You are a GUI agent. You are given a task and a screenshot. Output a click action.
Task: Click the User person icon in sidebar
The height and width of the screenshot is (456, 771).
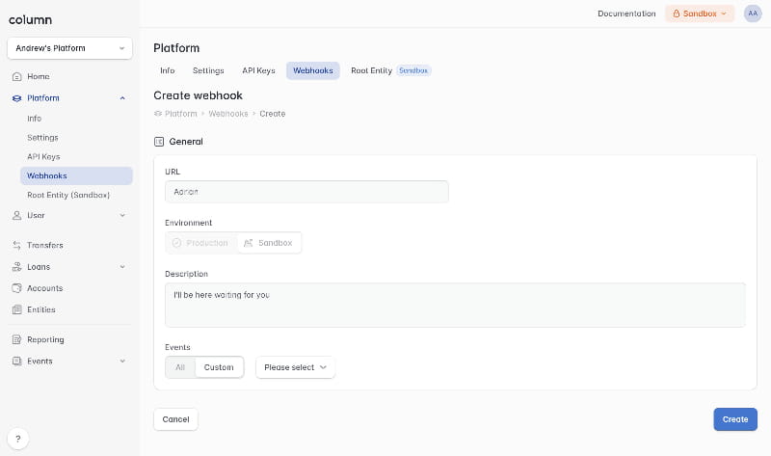[16, 215]
